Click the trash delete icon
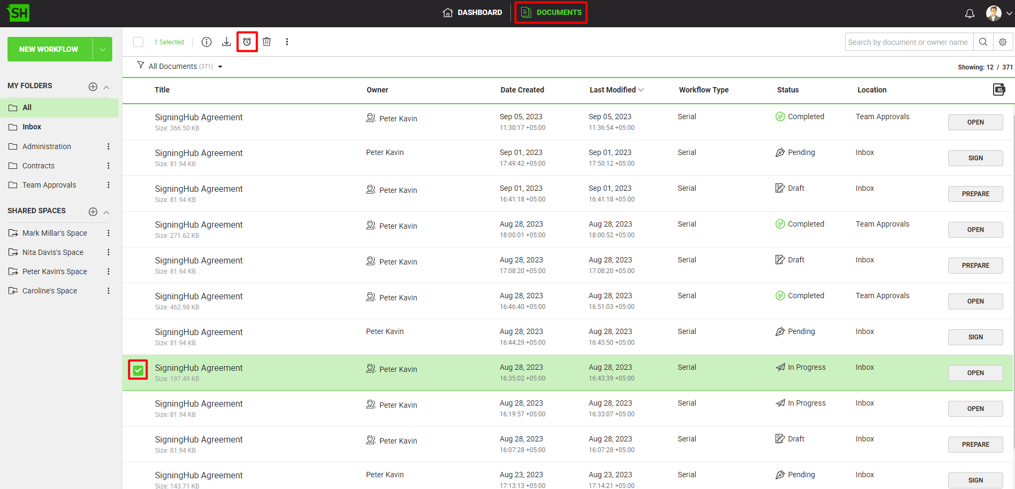This screenshot has width=1015, height=489. coord(267,42)
